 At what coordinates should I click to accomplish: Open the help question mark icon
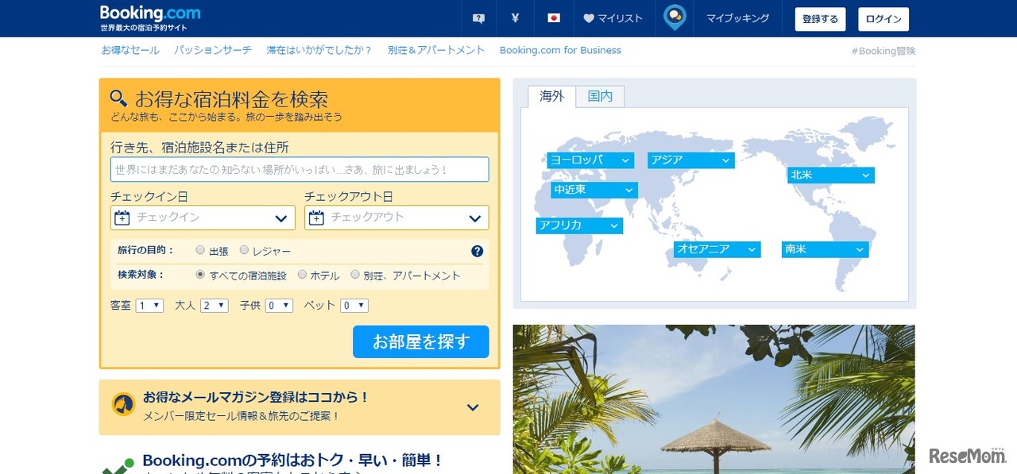pos(477,251)
